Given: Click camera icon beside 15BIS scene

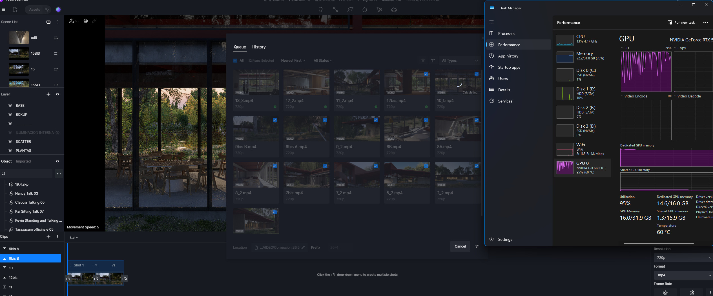Looking at the screenshot, I should pyautogui.click(x=56, y=54).
